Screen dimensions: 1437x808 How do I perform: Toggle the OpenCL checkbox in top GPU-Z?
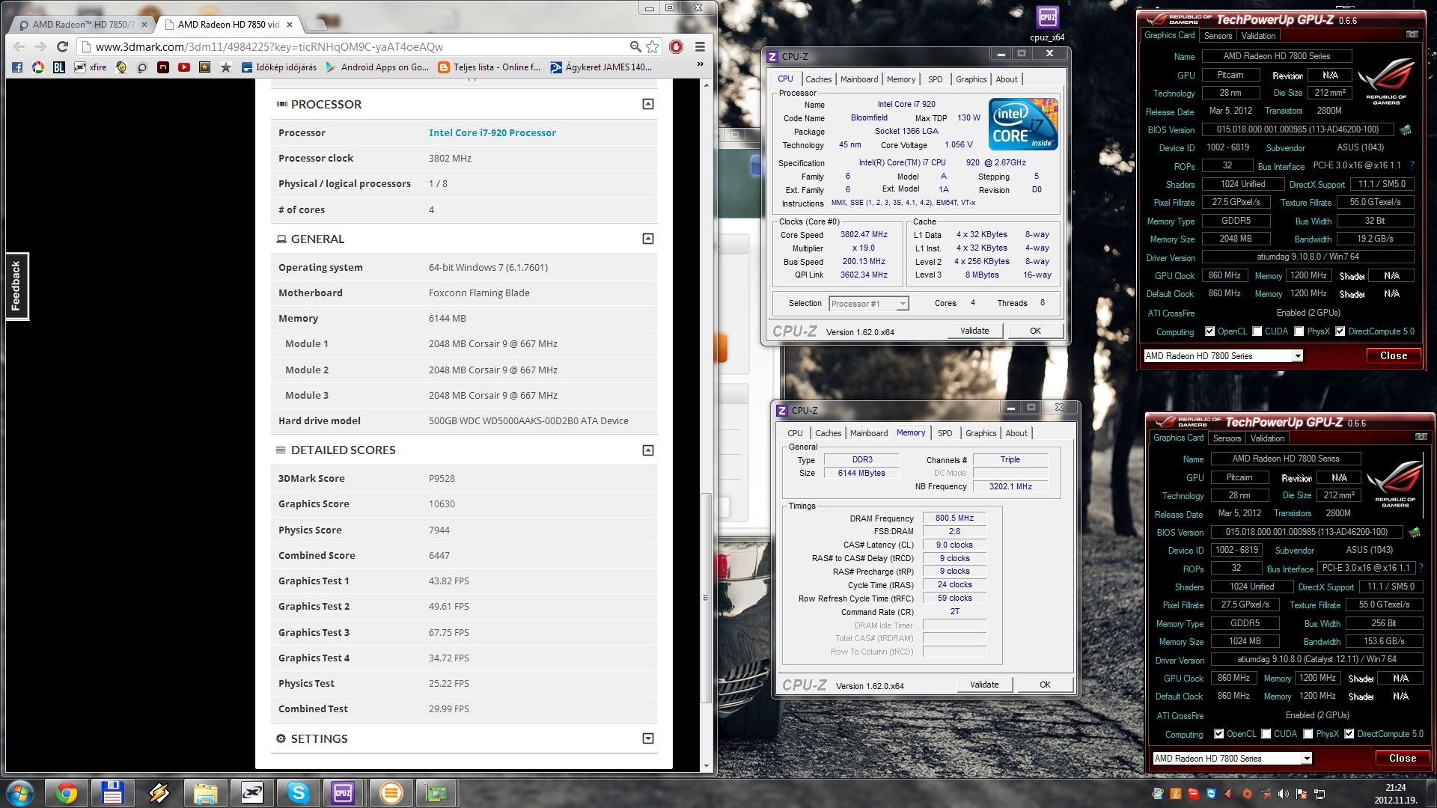pyautogui.click(x=1209, y=331)
